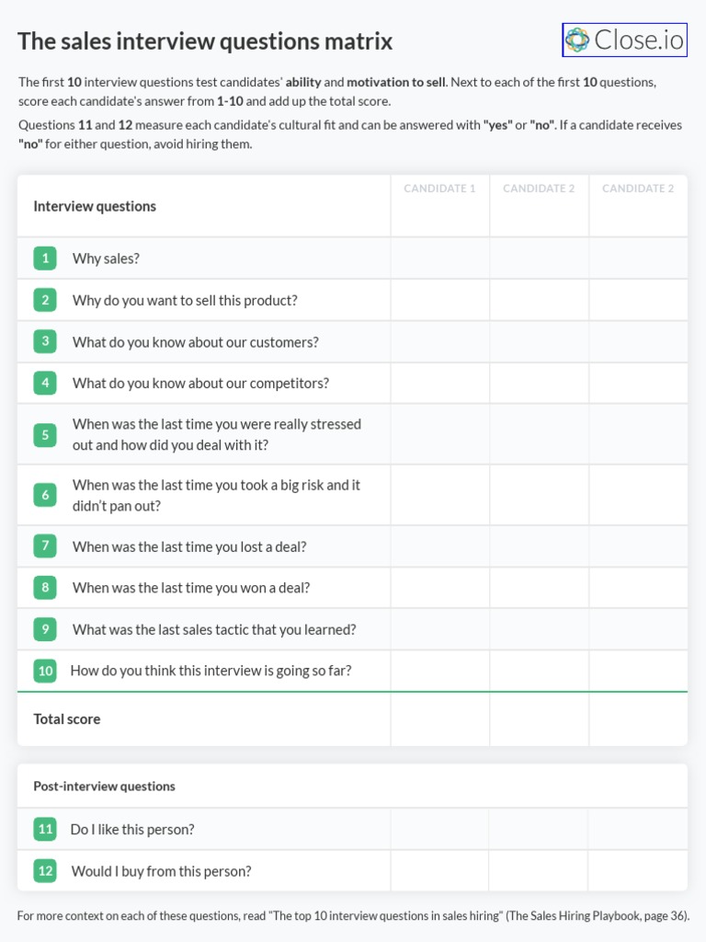Image resolution: width=706 pixels, height=942 pixels.
Task: Click the green number 2 badge
Action: click(x=45, y=300)
